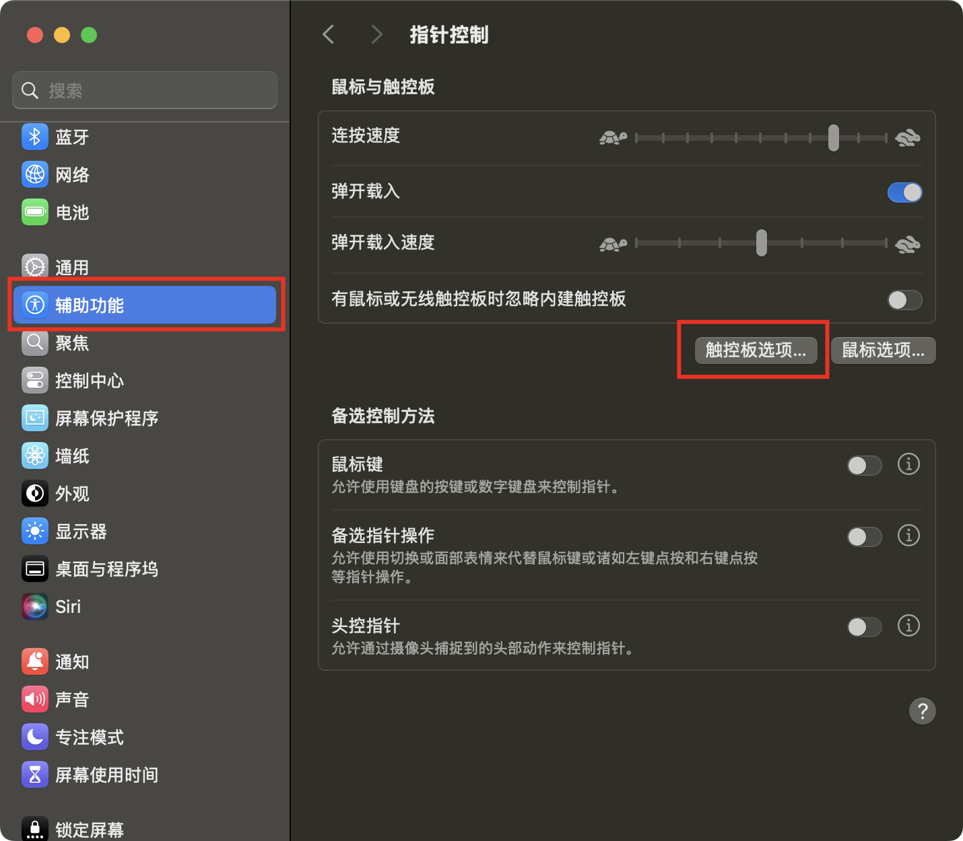Click the double-click speed (连按速度) slider
This screenshot has height=841, width=963.
pyautogui.click(x=761, y=138)
